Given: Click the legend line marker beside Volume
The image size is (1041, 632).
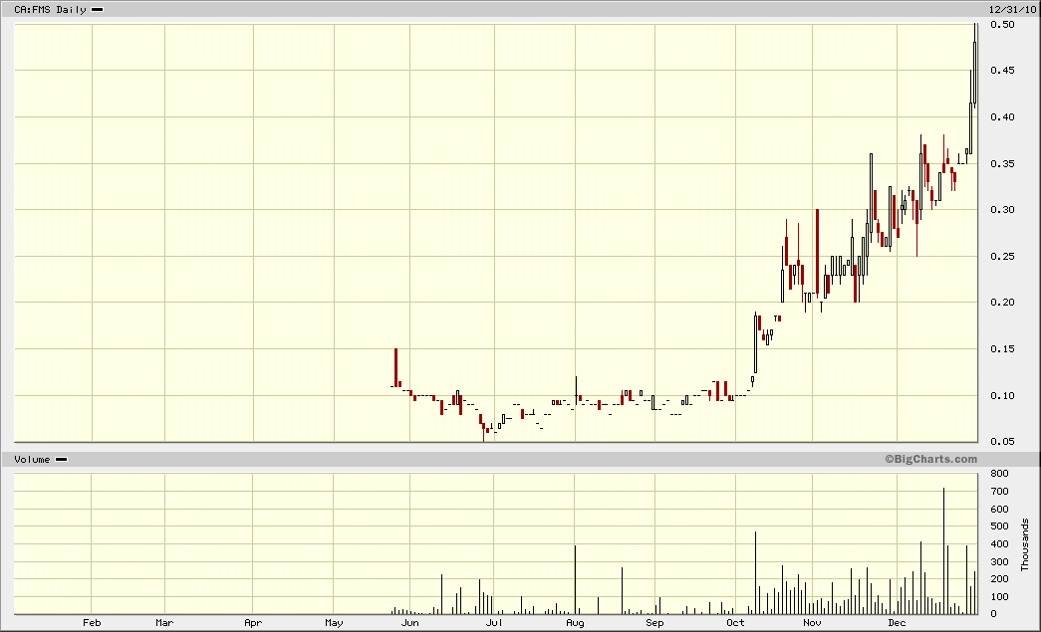Looking at the screenshot, I should pos(61,460).
